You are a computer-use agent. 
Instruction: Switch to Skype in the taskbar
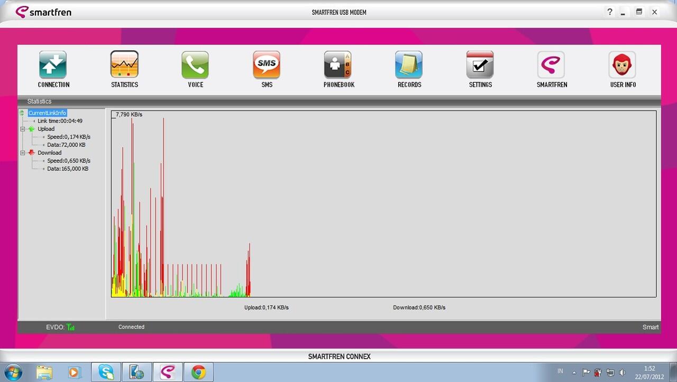point(106,372)
